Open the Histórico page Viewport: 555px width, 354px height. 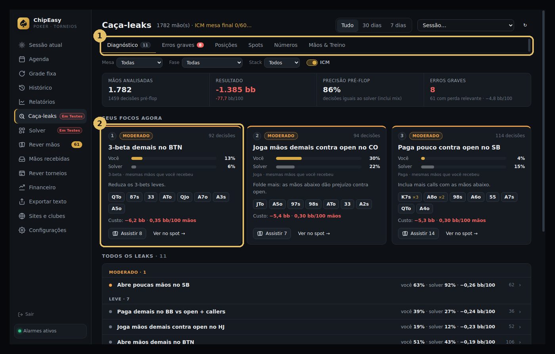pyautogui.click(x=50, y=88)
